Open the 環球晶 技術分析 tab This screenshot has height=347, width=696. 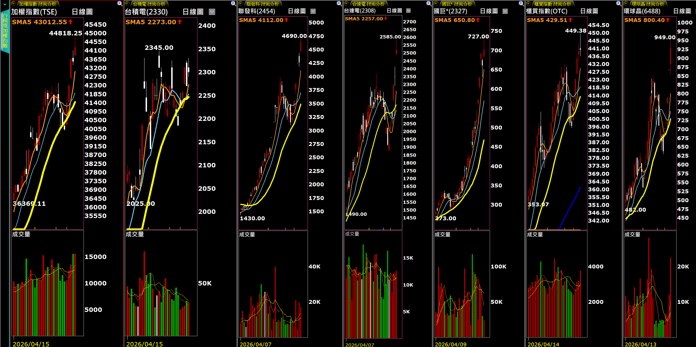click(648, 4)
